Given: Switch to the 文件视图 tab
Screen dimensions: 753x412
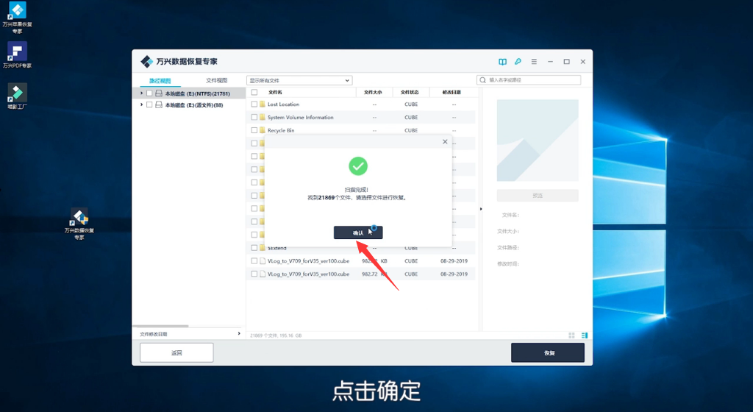Looking at the screenshot, I should click(217, 81).
